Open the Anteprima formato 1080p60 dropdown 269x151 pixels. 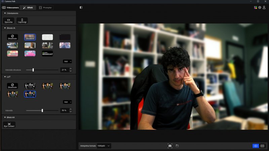coord(104,146)
